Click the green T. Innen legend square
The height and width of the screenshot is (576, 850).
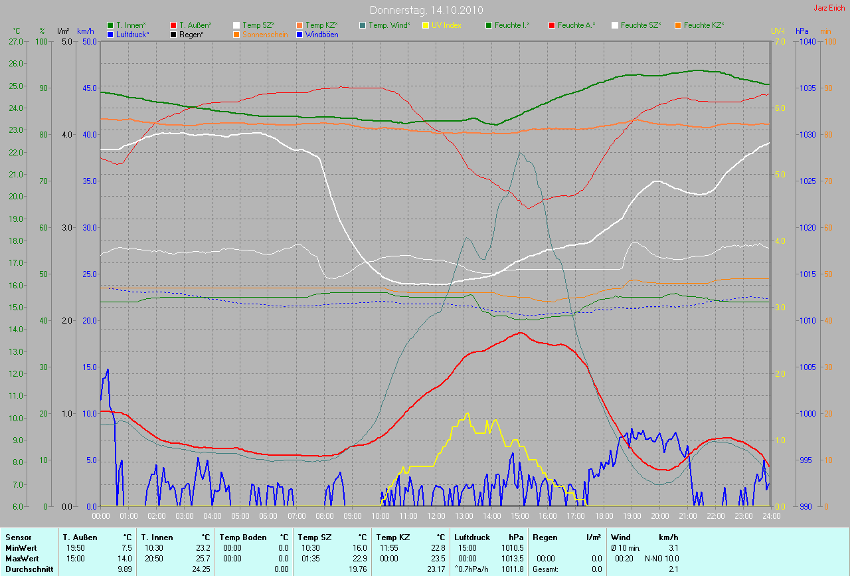[x=110, y=25]
